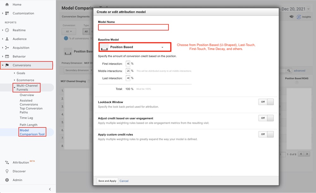The height and width of the screenshot is (193, 316).
Task: Toggle the Lookback Window switch
Action: coord(266,102)
